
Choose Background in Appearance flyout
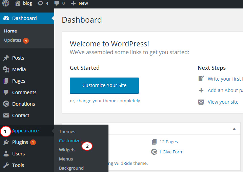click(x=71, y=168)
